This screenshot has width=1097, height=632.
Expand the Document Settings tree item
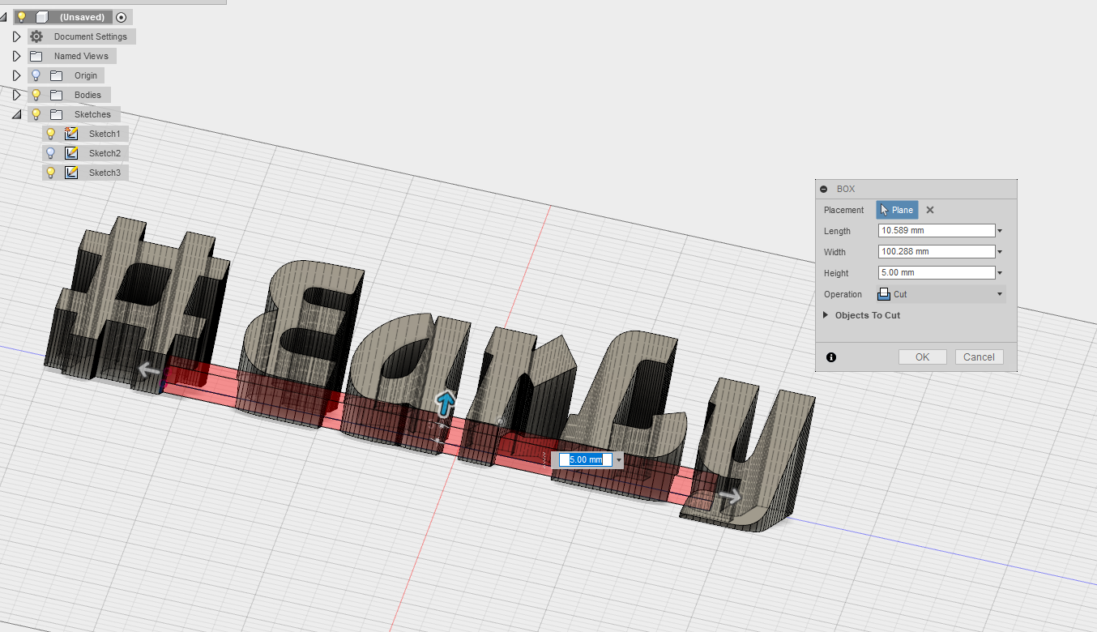16,36
